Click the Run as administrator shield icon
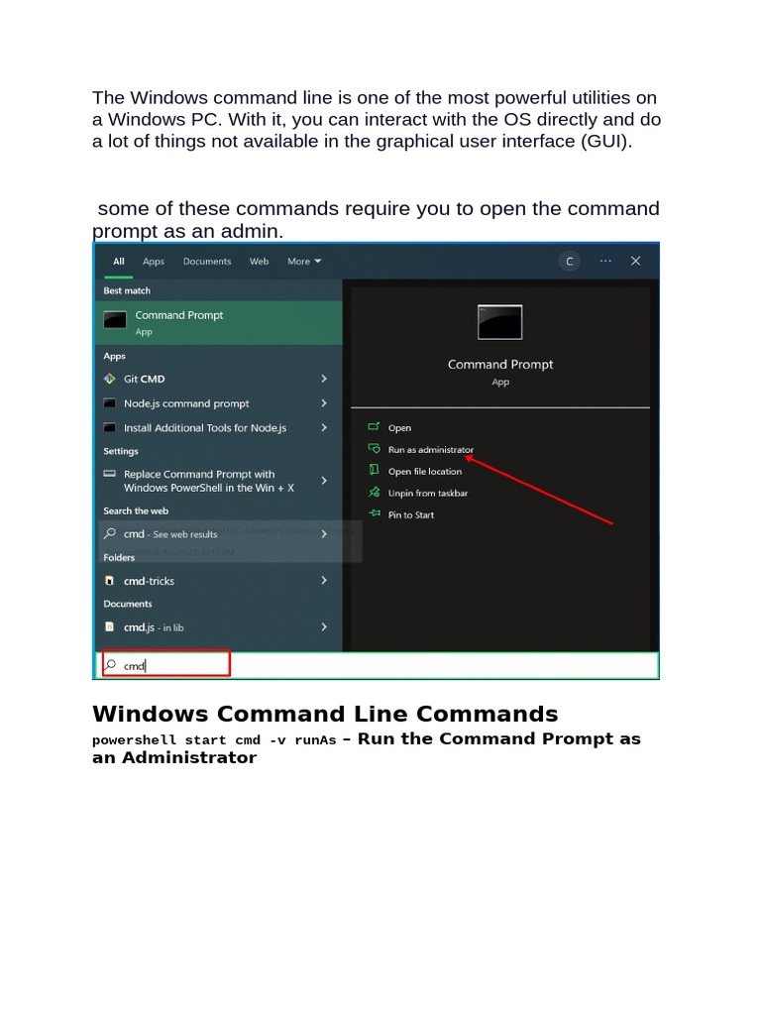 tap(374, 449)
